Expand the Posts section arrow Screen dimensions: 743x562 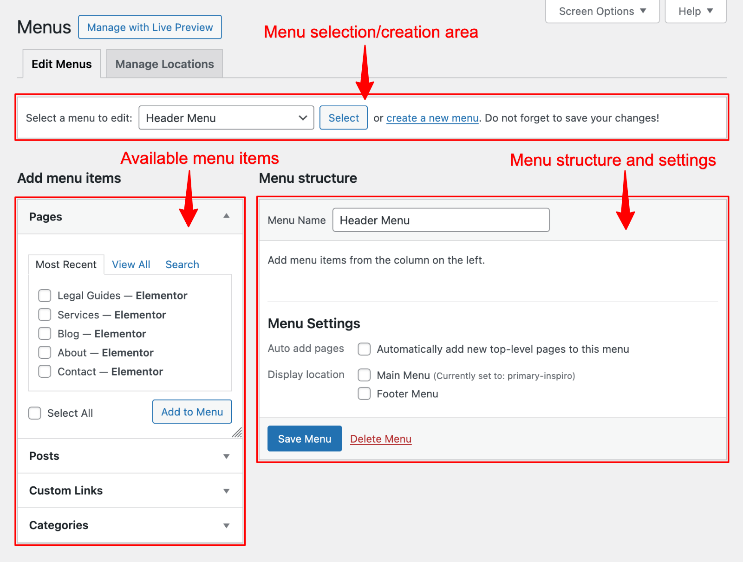(226, 456)
